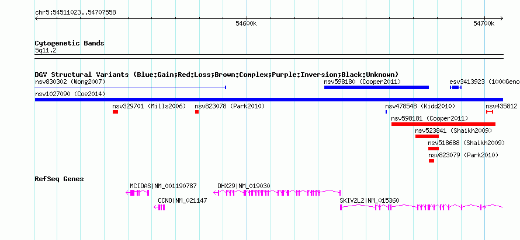
Task: Click the DHX29|NM_019030 gene label
Action: point(244,186)
